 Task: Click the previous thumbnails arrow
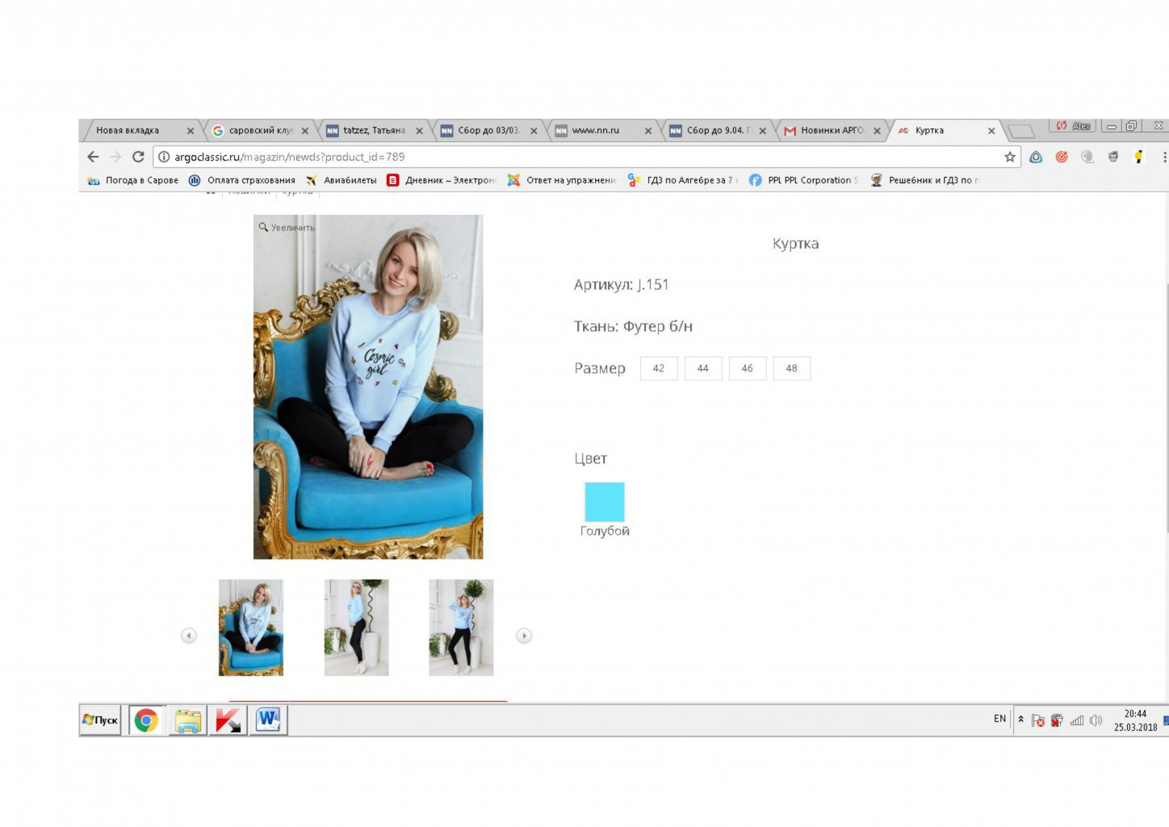coord(189,636)
